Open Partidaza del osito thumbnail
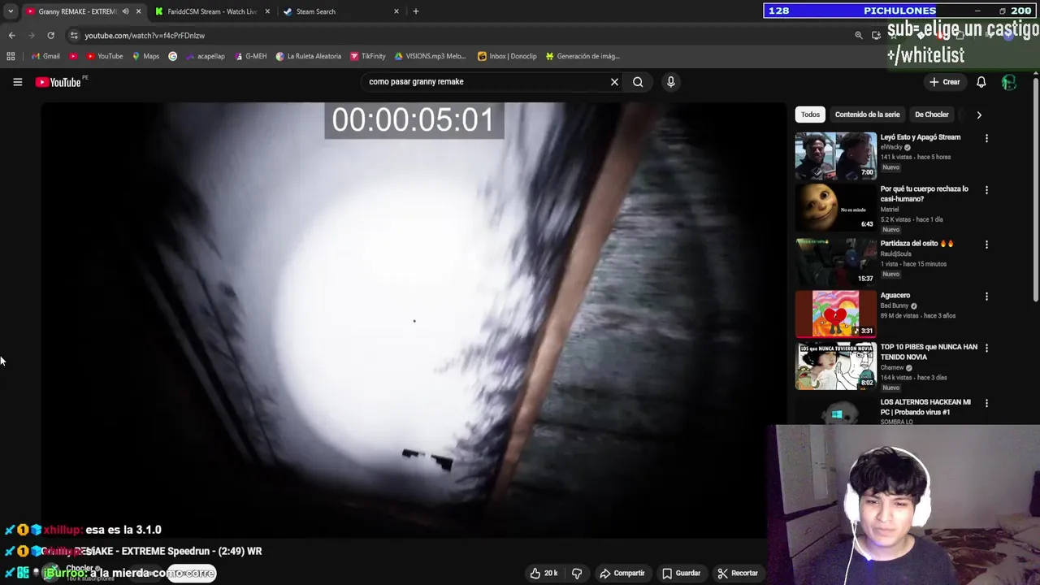The height and width of the screenshot is (585, 1040). (835, 261)
